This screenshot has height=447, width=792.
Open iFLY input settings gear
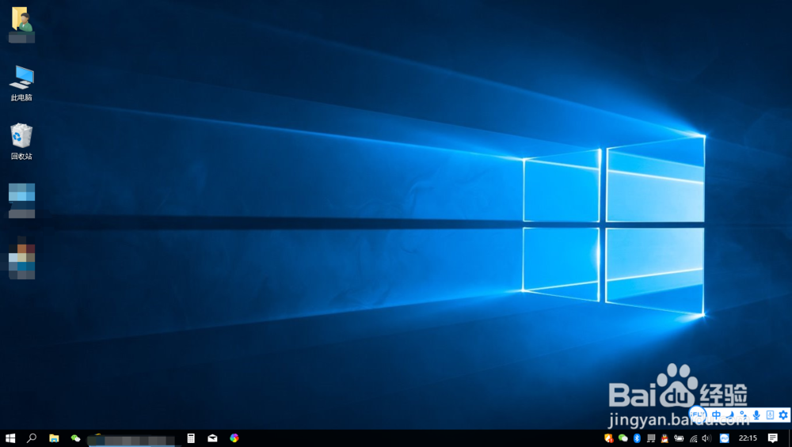click(783, 415)
